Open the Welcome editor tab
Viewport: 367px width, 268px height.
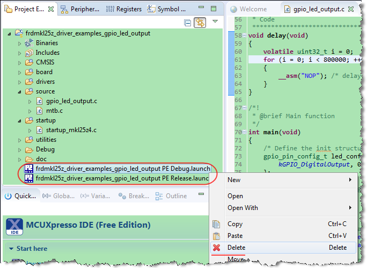coord(248,9)
